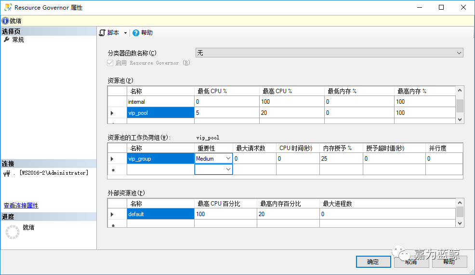
Task: Click the bottom-right 帮助 button
Action: 449,261
